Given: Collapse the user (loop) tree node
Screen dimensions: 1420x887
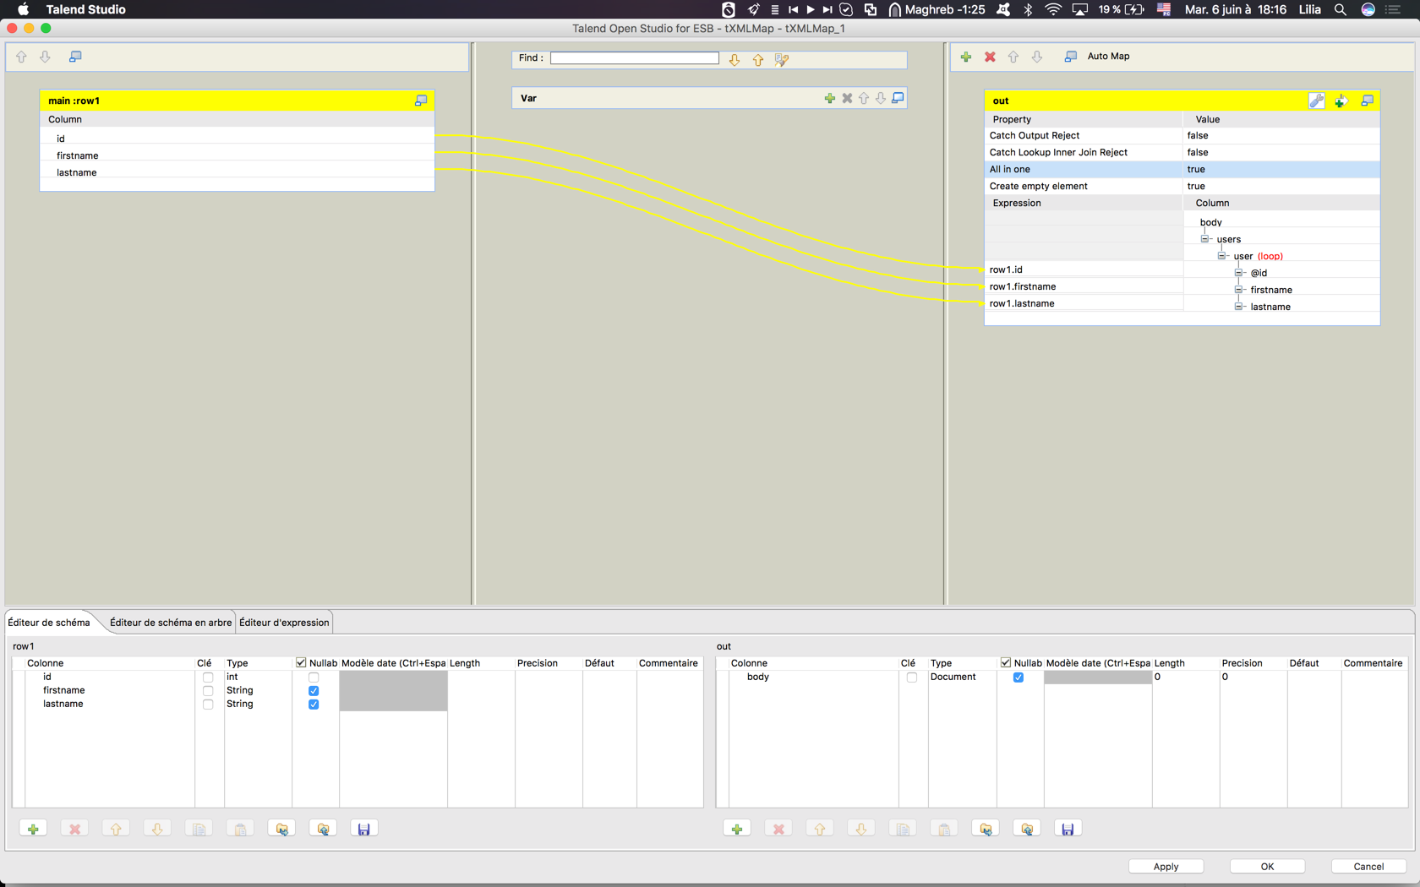Looking at the screenshot, I should click(x=1221, y=256).
